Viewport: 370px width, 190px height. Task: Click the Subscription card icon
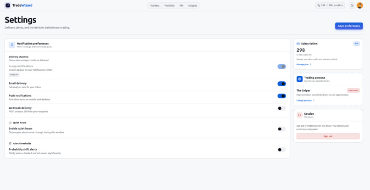click(x=298, y=44)
